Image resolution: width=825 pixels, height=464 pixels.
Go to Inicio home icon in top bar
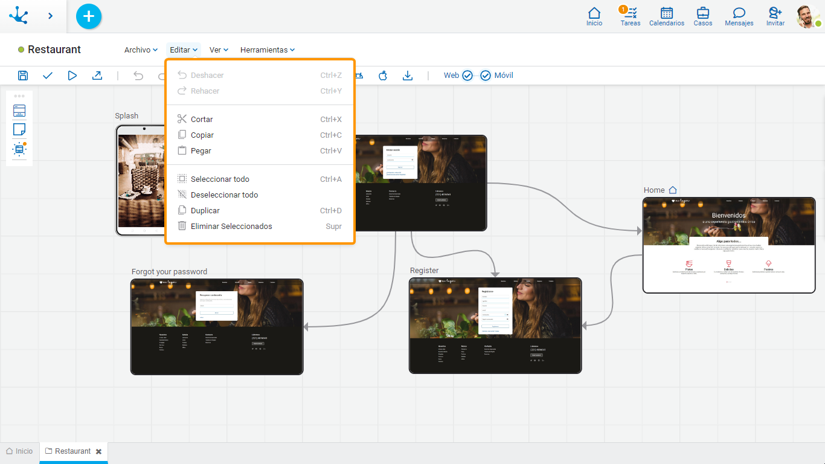pyautogui.click(x=594, y=16)
